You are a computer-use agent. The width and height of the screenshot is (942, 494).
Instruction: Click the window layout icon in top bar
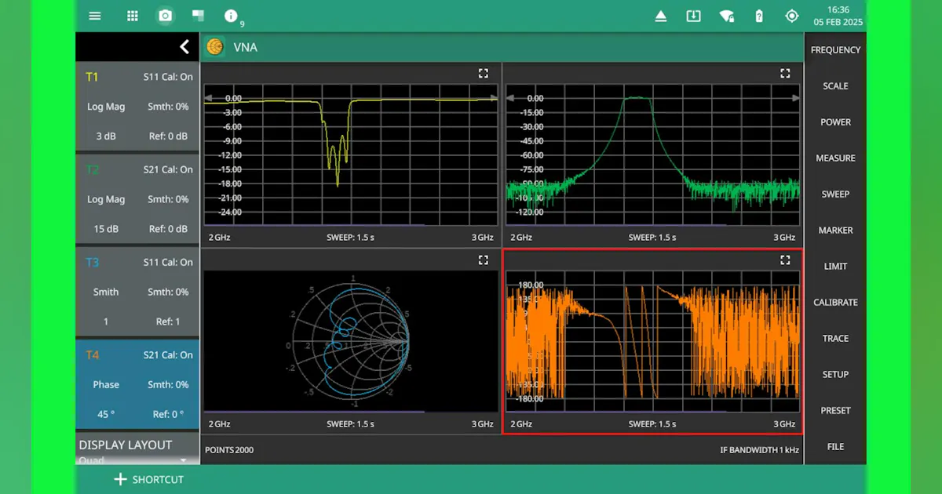[198, 16]
